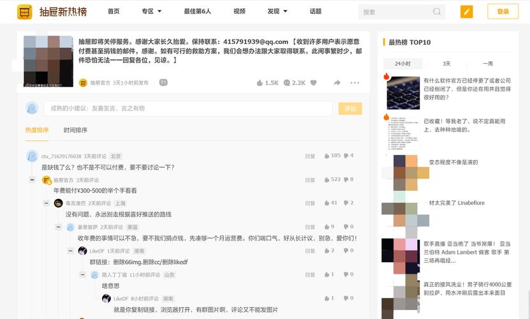Focus the comment input field

[188, 108]
